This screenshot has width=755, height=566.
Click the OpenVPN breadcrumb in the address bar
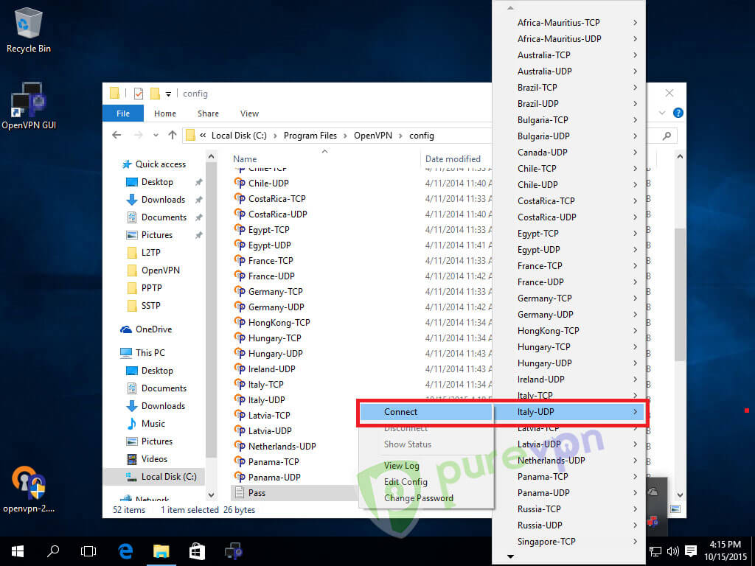[x=373, y=136]
